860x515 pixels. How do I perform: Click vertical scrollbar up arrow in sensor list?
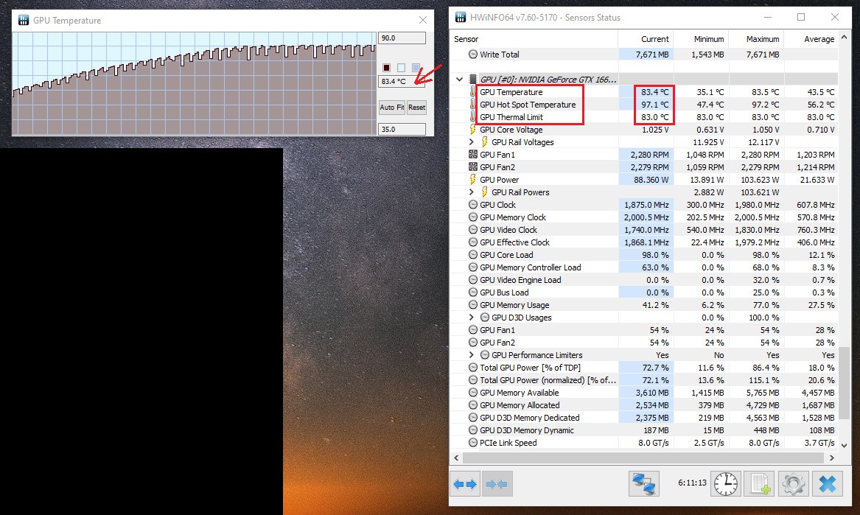tap(844, 38)
